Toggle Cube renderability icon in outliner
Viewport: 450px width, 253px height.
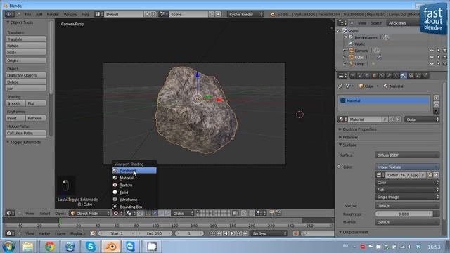pyautogui.click(x=445, y=57)
